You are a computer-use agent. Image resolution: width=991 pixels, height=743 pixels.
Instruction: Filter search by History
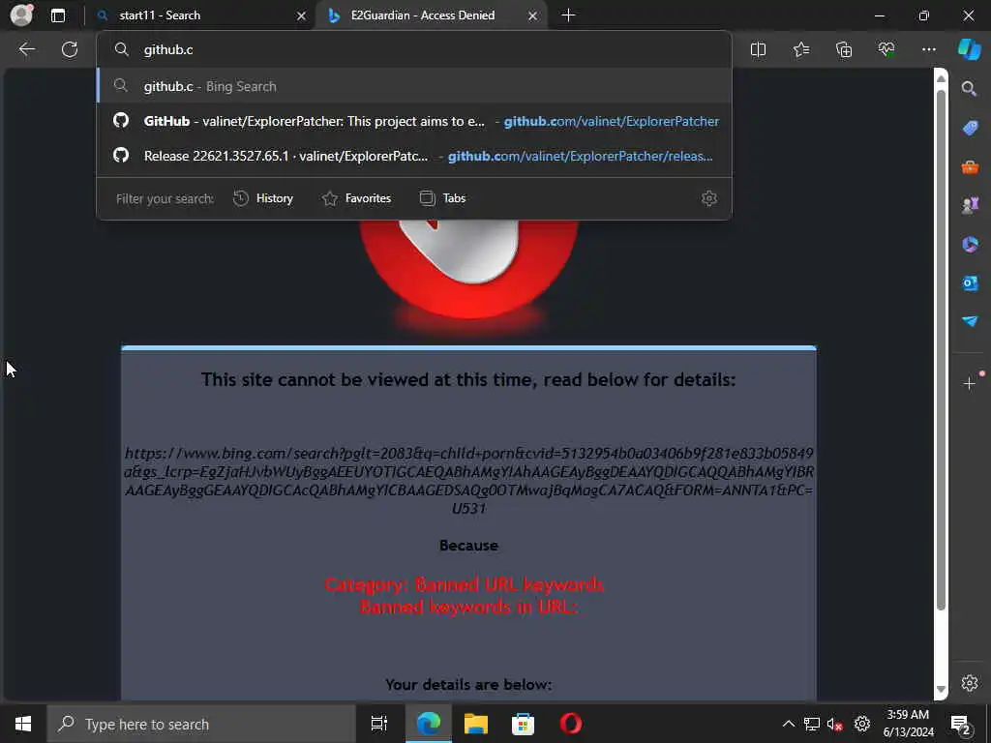263,198
